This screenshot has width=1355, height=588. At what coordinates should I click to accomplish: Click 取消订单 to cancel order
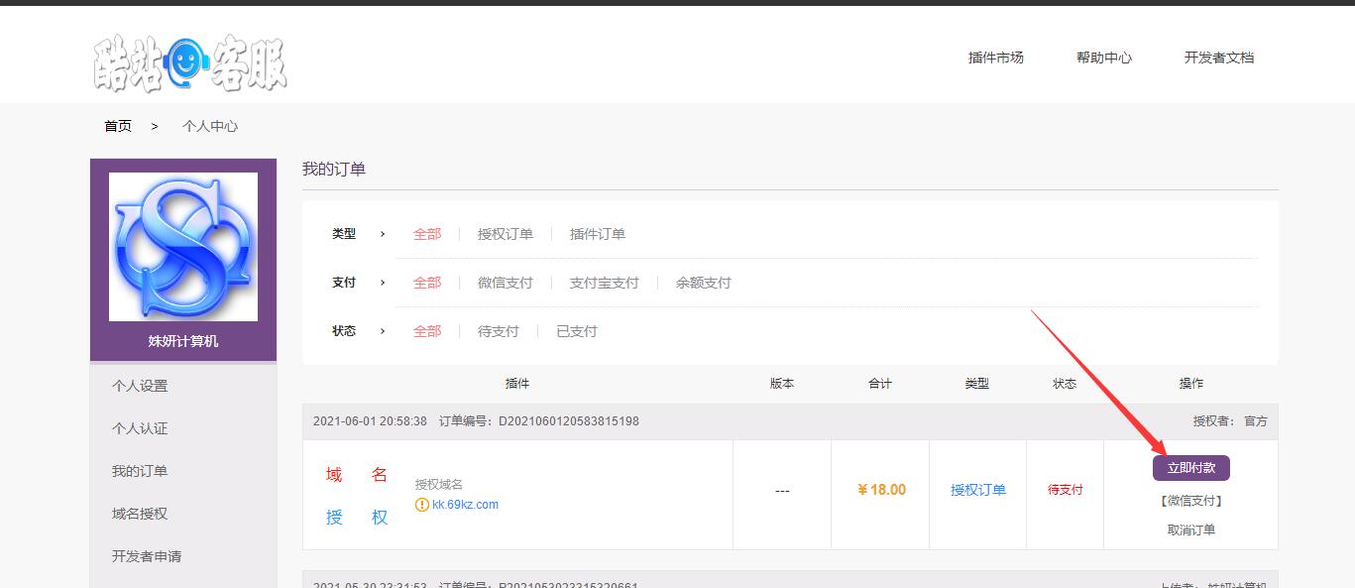click(x=1190, y=529)
